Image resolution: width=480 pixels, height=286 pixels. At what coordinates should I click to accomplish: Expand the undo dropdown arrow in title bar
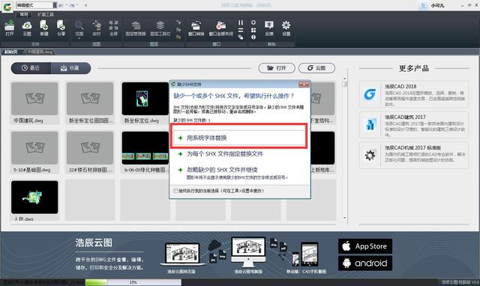[x=66, y=5]
